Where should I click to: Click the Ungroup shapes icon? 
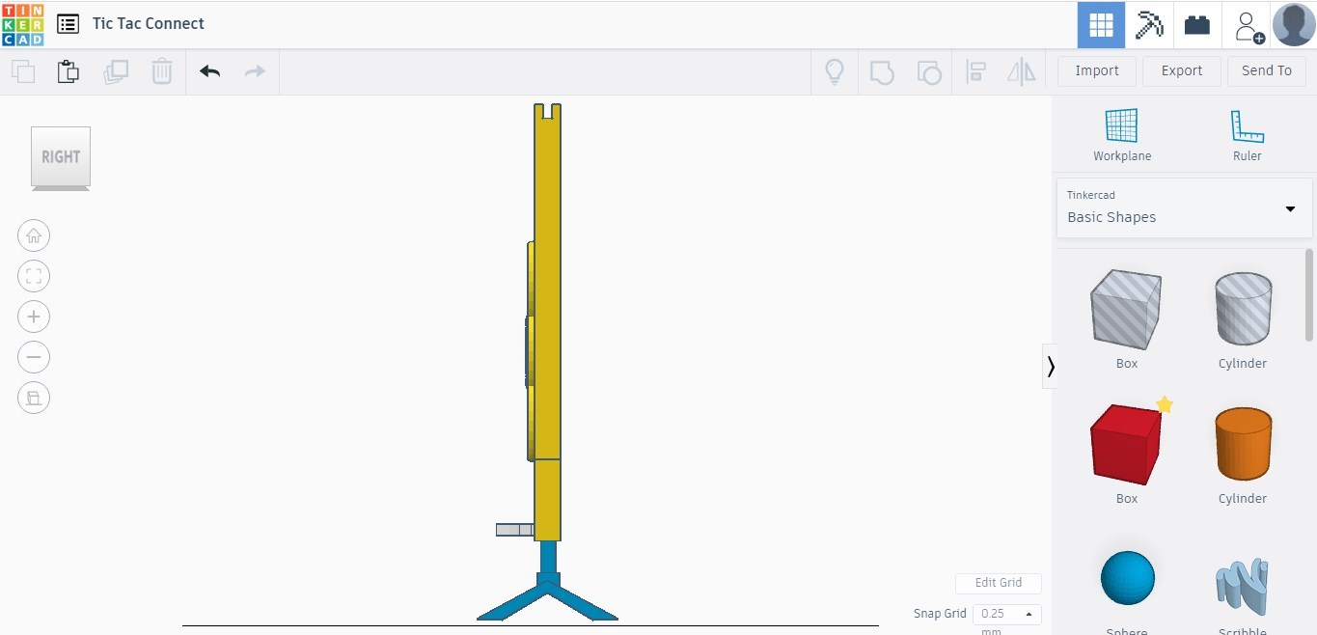coord(928,71)
